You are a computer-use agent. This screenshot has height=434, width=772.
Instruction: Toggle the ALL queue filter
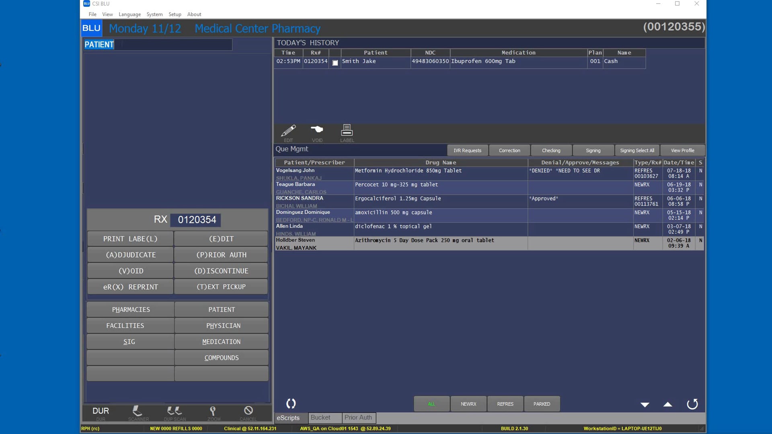pyautogui.click(x=431, y=404)
